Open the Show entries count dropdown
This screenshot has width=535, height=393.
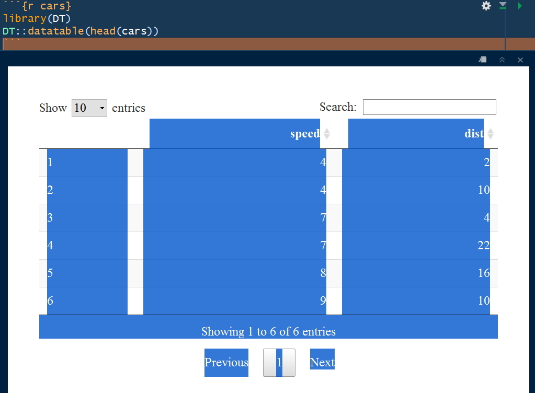pyautogui.click(x=89, y=108)
